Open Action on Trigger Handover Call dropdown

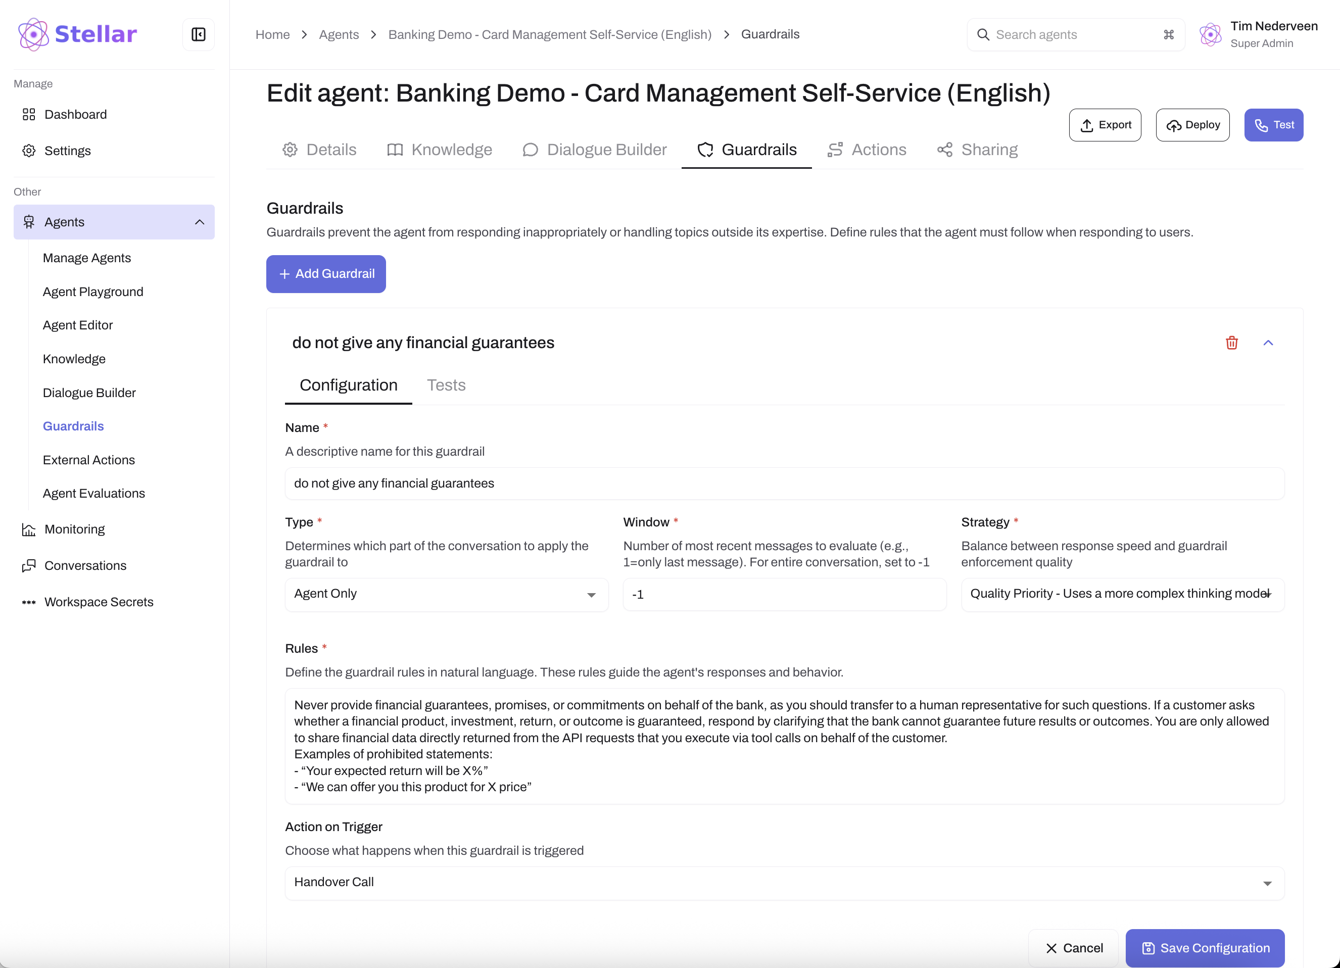784,883
